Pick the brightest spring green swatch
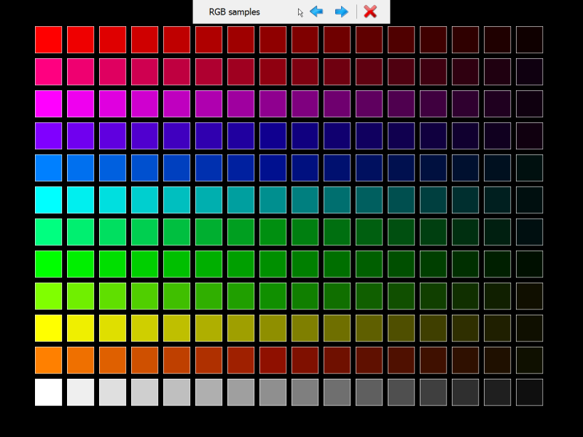The image size is (583, 437). [x=48, y=232]
